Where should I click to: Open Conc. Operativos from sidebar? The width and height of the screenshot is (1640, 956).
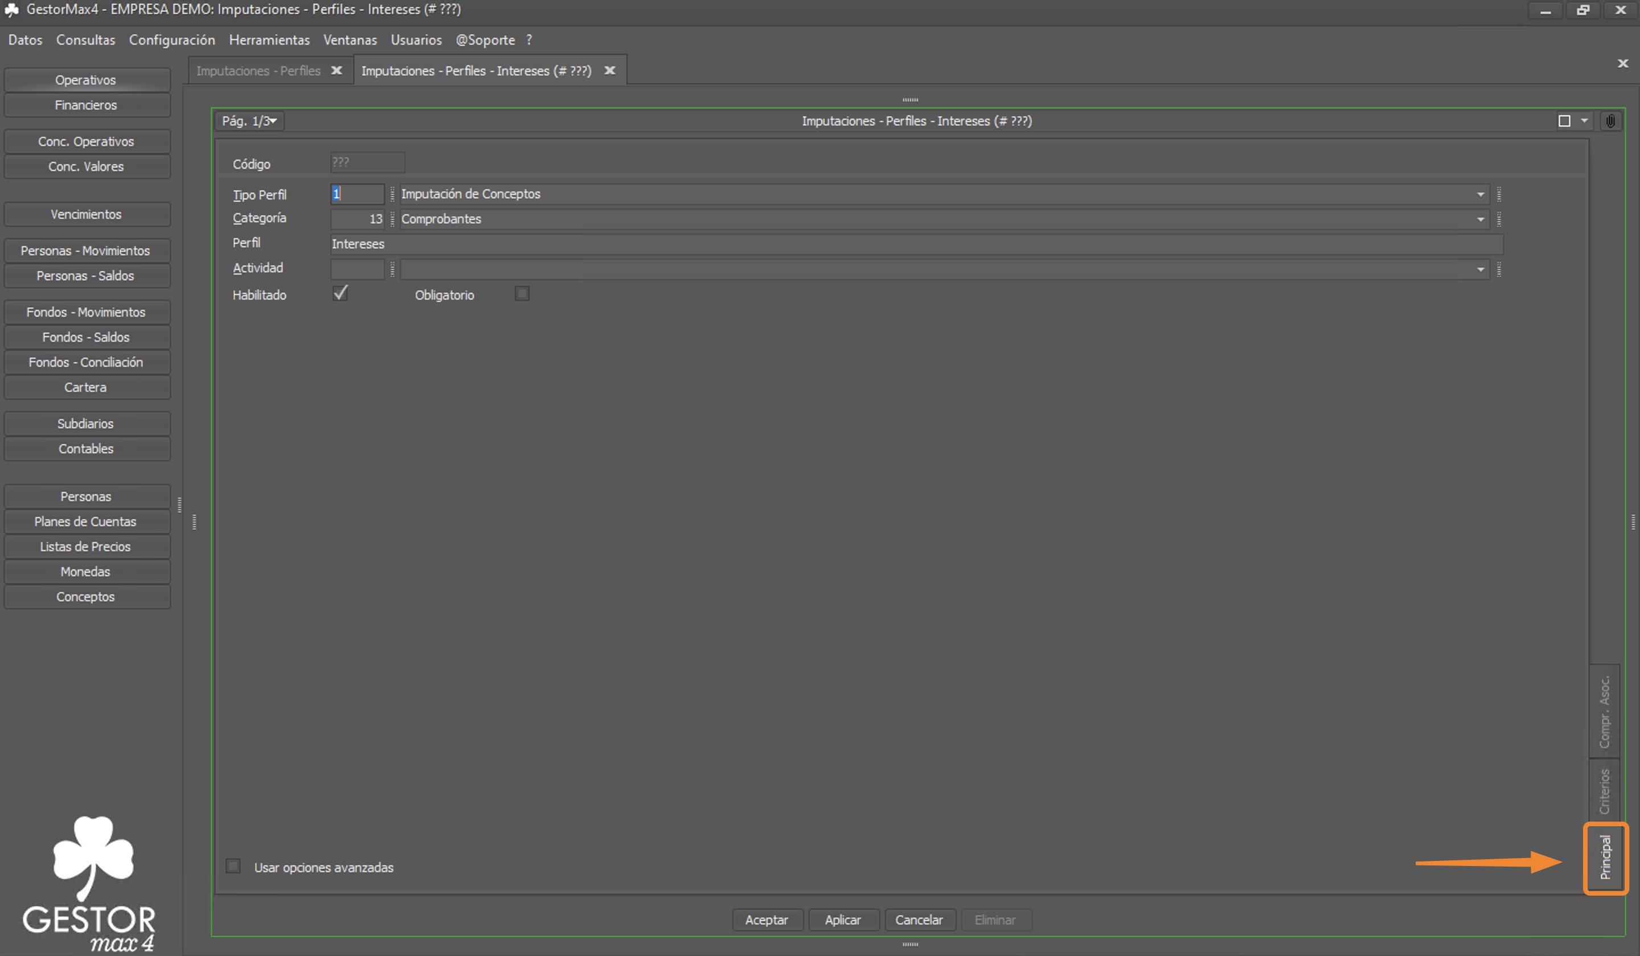(86, 141)
